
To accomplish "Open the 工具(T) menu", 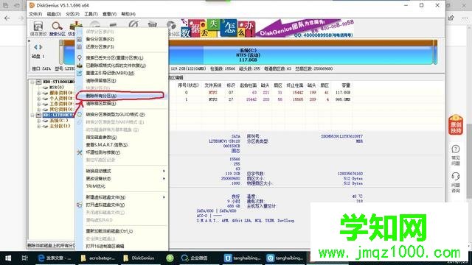I will tap(91, 14).
